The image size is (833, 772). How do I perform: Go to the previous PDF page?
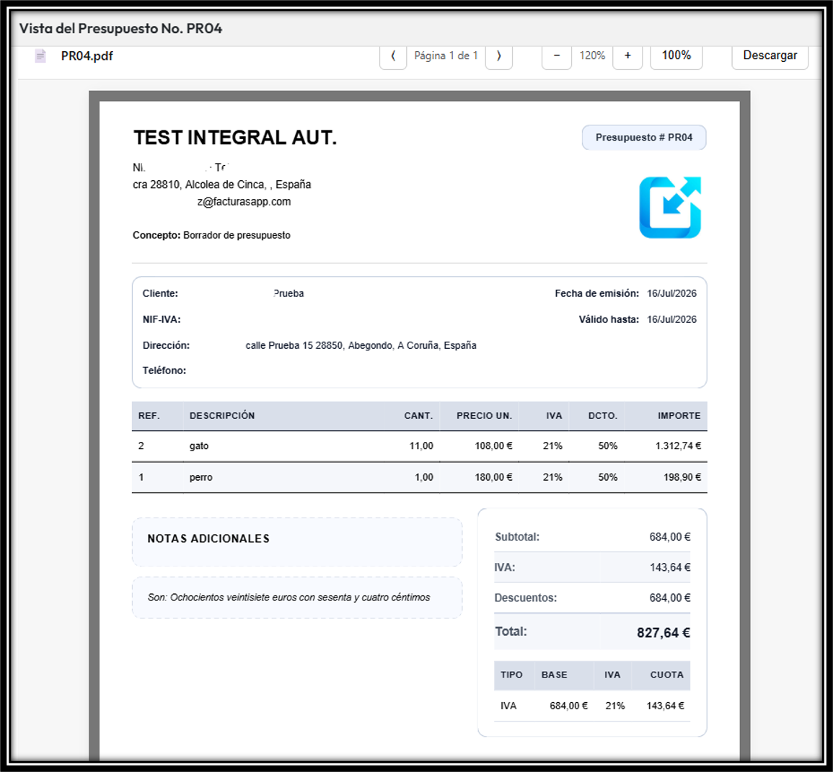tap(393, 56)
